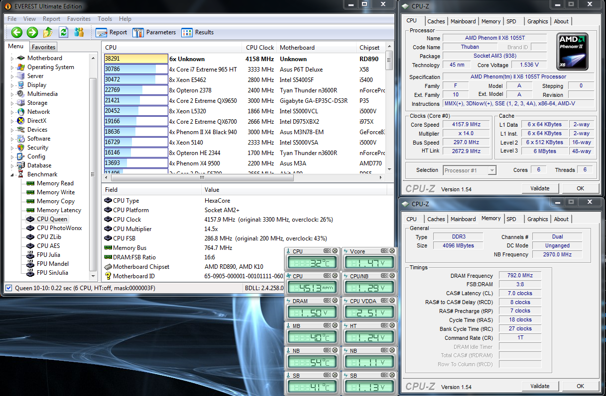The width and height of the screenshot is (606, 396).
Task: Open the Parameters toolbar button
Action: tap(154, 32)
